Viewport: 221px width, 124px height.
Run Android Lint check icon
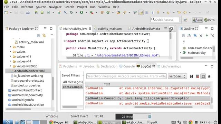coord(48,12)
